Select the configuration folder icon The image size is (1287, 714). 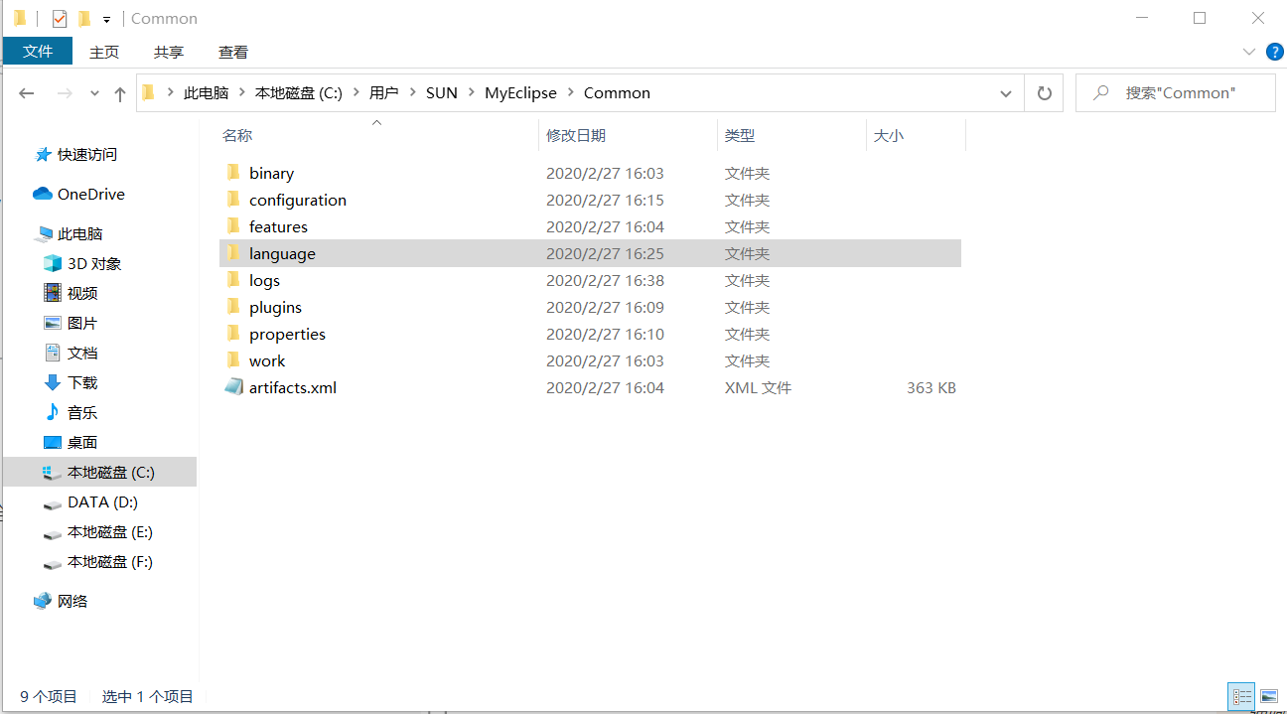[233, 200]
